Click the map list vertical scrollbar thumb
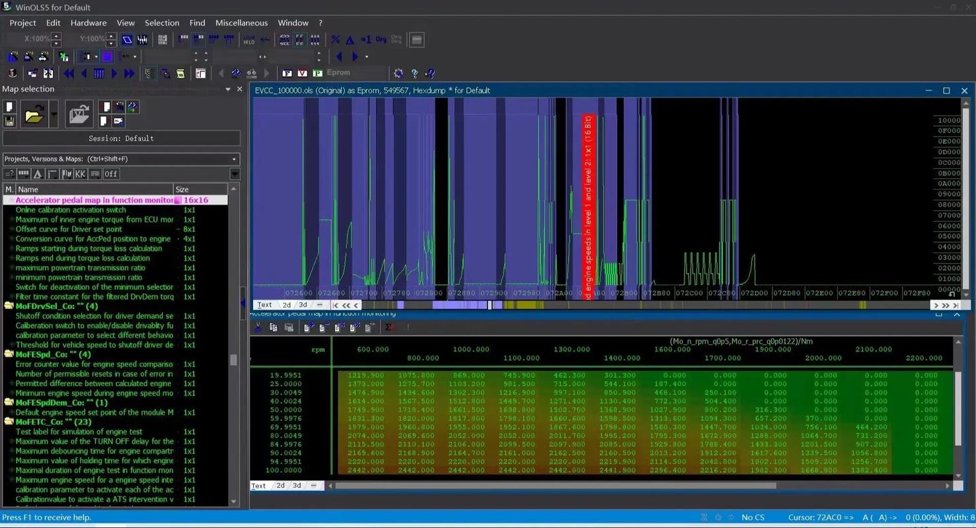976x528 pixels. (x=233, y=360)
